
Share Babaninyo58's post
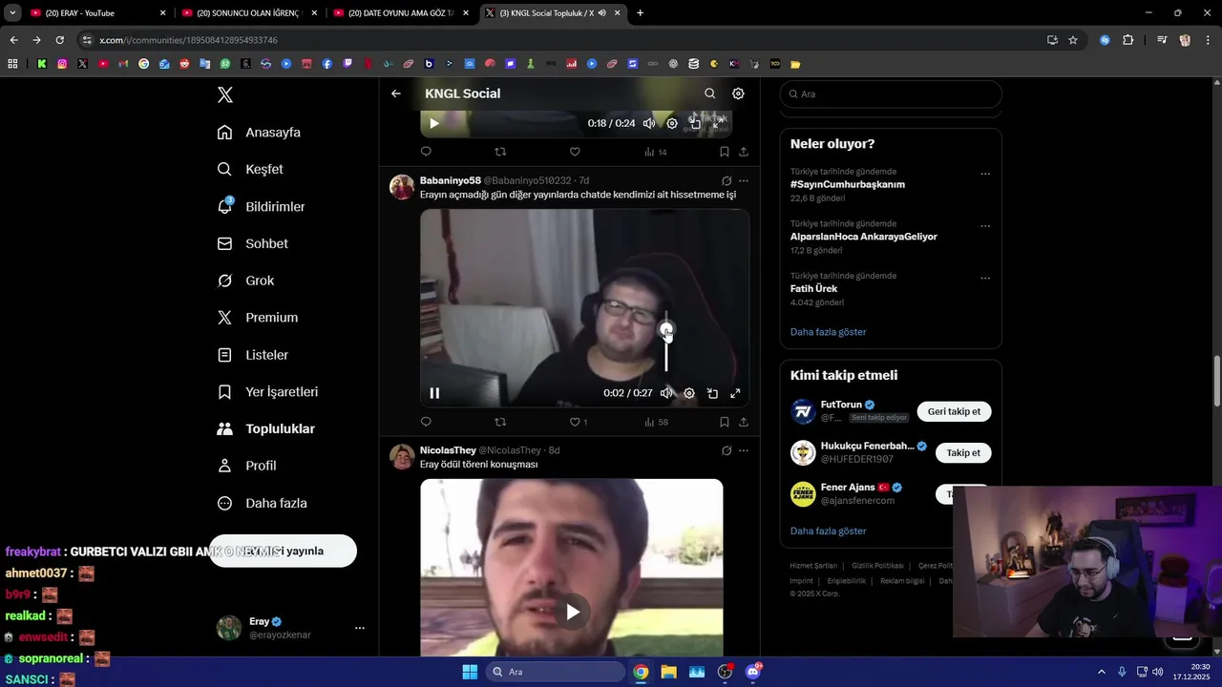(744, 422)
